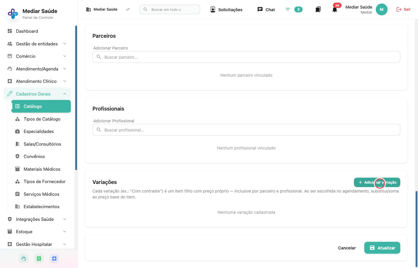The width and height of the screenshot is (418, 268).
Task: Click the M user avatar
Action: click(x=381, y=9)
